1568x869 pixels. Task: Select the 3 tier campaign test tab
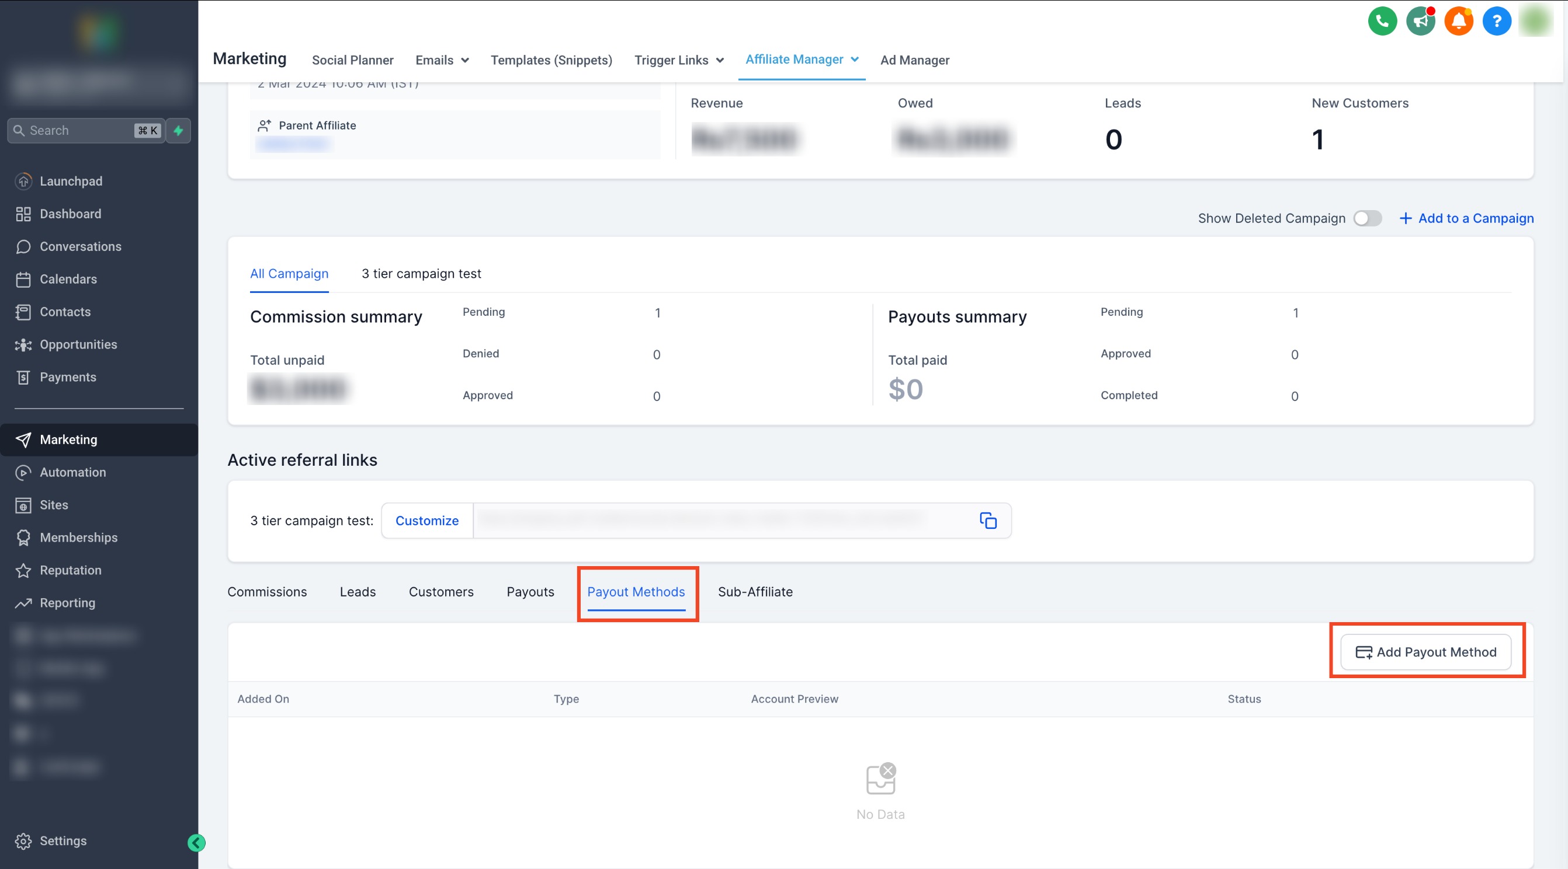(x=421, y=274)
